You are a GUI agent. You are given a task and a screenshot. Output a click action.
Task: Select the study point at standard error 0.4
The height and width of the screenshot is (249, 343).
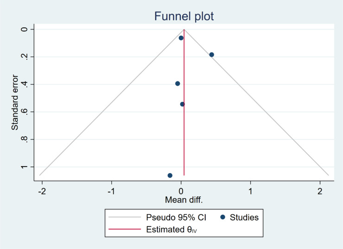(178, 84)
